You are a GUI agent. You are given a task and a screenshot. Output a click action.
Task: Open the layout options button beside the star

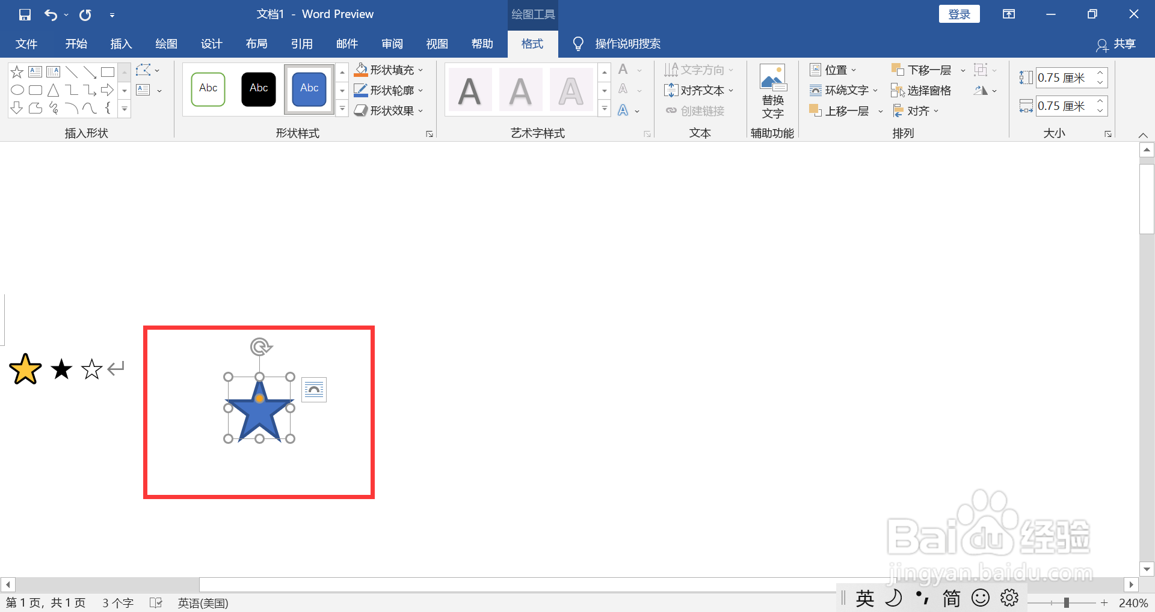coord(314,390)
